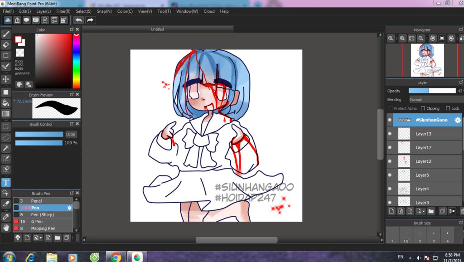The image size is (464, 262).
Task: Add a new layer folder
Action: click(x=431, y=211)
